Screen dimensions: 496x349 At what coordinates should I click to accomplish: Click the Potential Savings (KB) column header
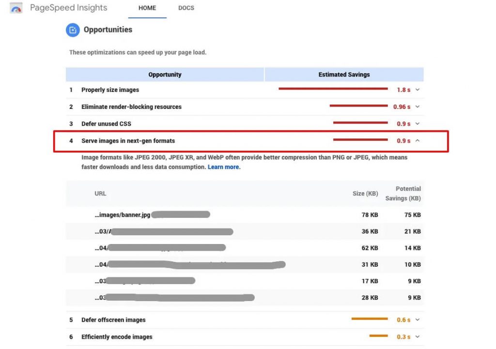403,193
